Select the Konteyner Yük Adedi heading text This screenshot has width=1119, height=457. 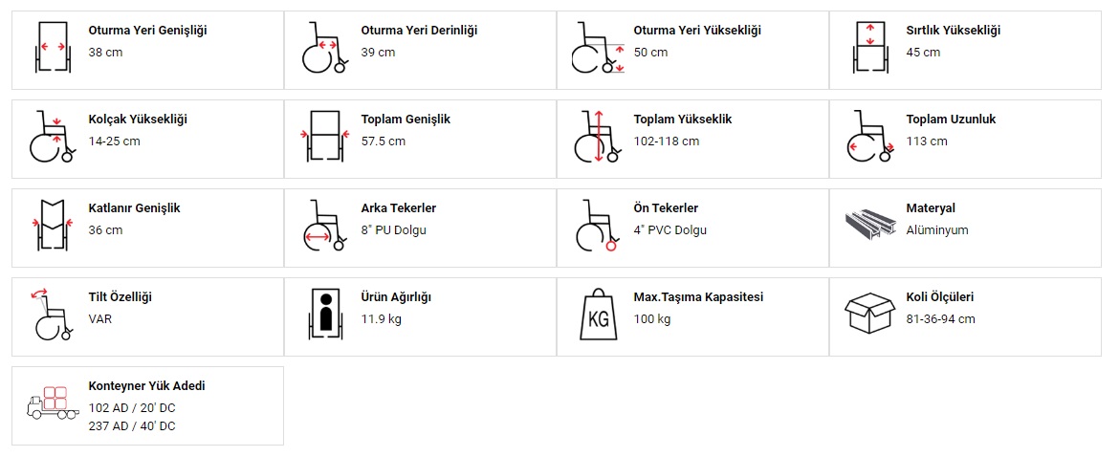146,386
